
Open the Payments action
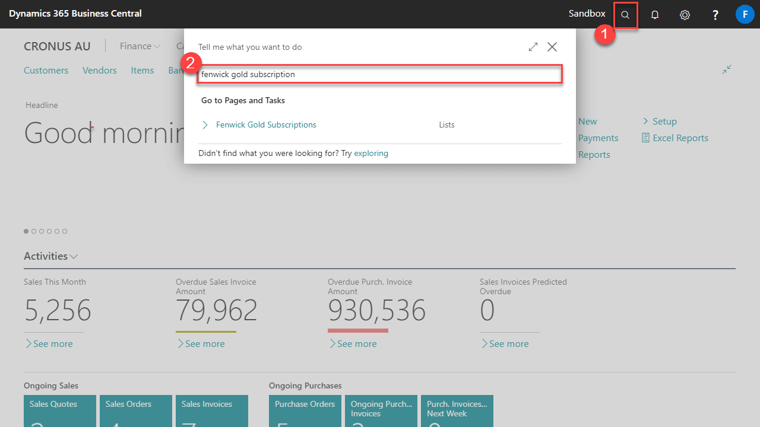pos(598,138)
